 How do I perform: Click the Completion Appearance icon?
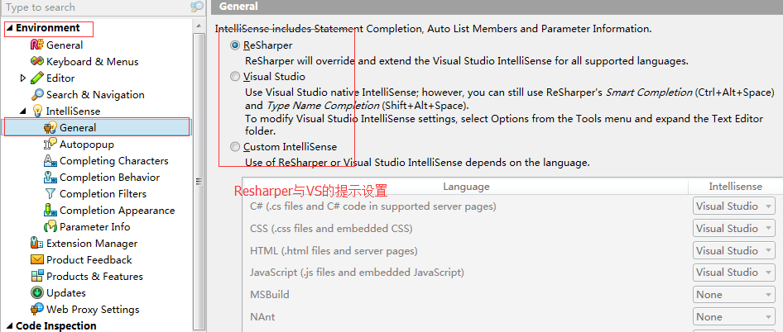(50, 210)
